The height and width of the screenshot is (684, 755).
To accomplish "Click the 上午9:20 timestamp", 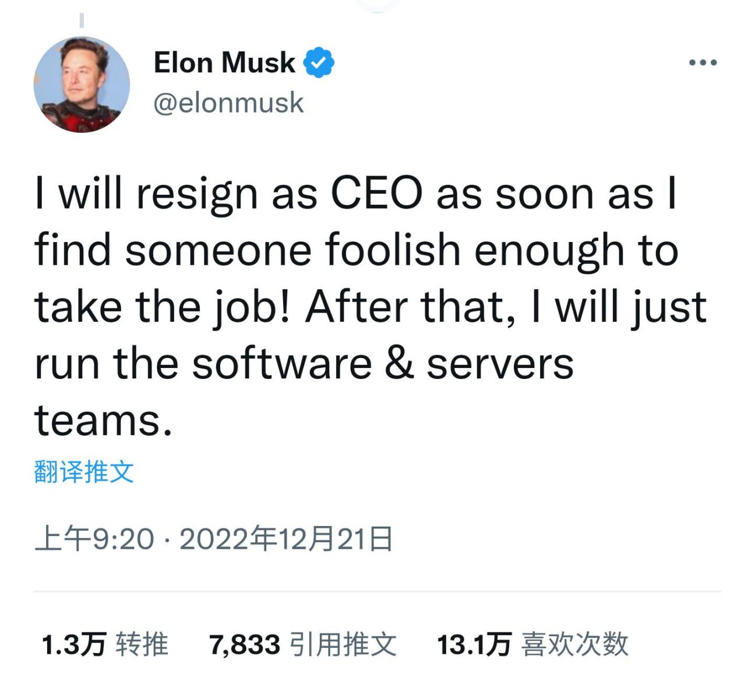I will pyautogui.click(x=94, y=539).
